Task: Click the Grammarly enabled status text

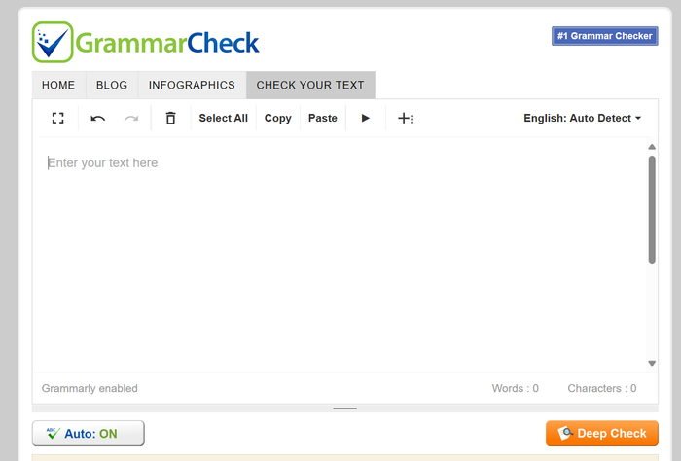Action: pos(90,388)
